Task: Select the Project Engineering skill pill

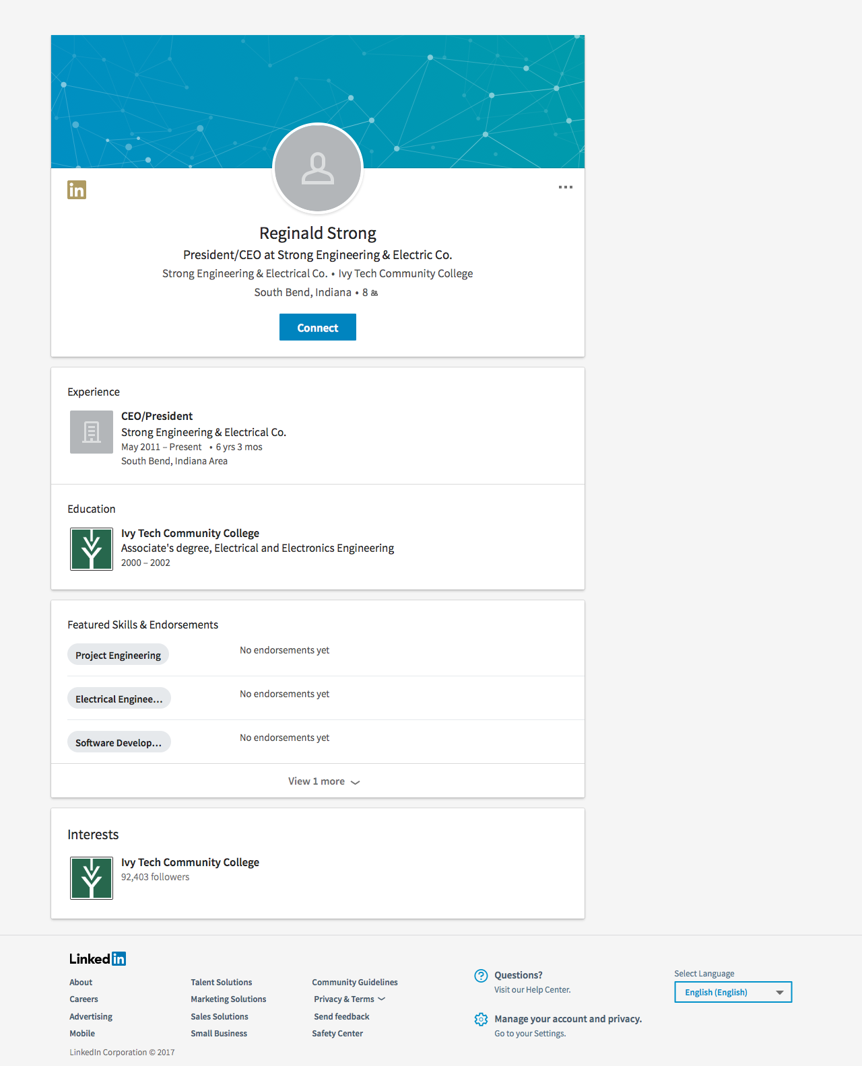Action: [118, 655]
